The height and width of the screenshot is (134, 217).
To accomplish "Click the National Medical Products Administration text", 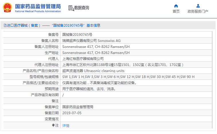I will point(38,11).
